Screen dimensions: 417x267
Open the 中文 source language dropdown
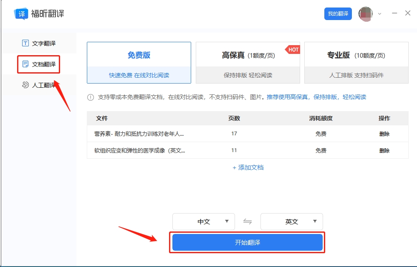point(203,221)
